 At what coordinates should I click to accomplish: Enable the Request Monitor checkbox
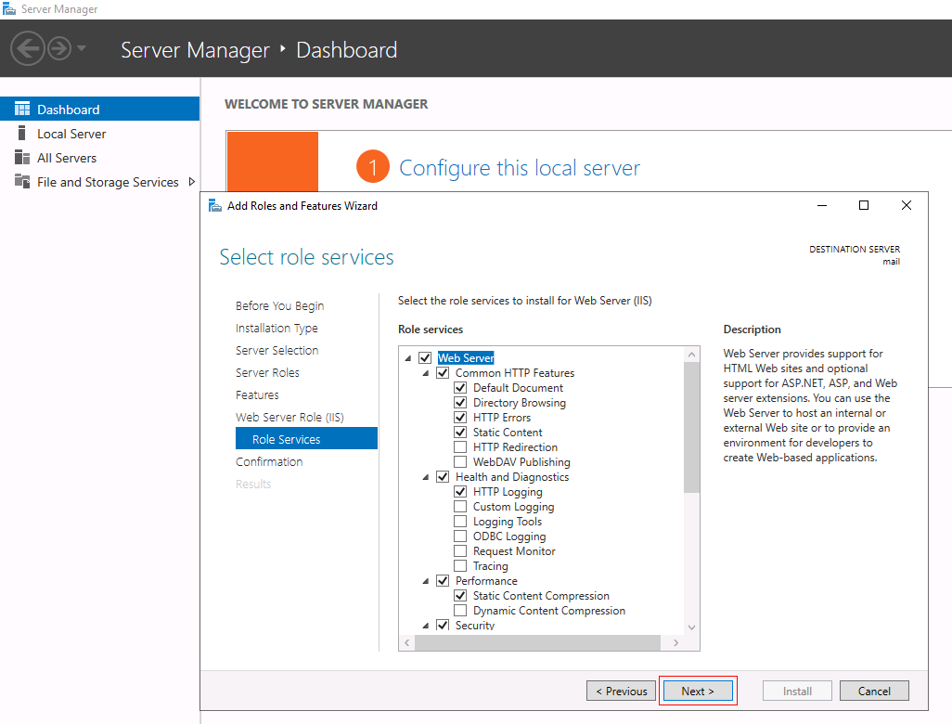[x=460, y=551]
